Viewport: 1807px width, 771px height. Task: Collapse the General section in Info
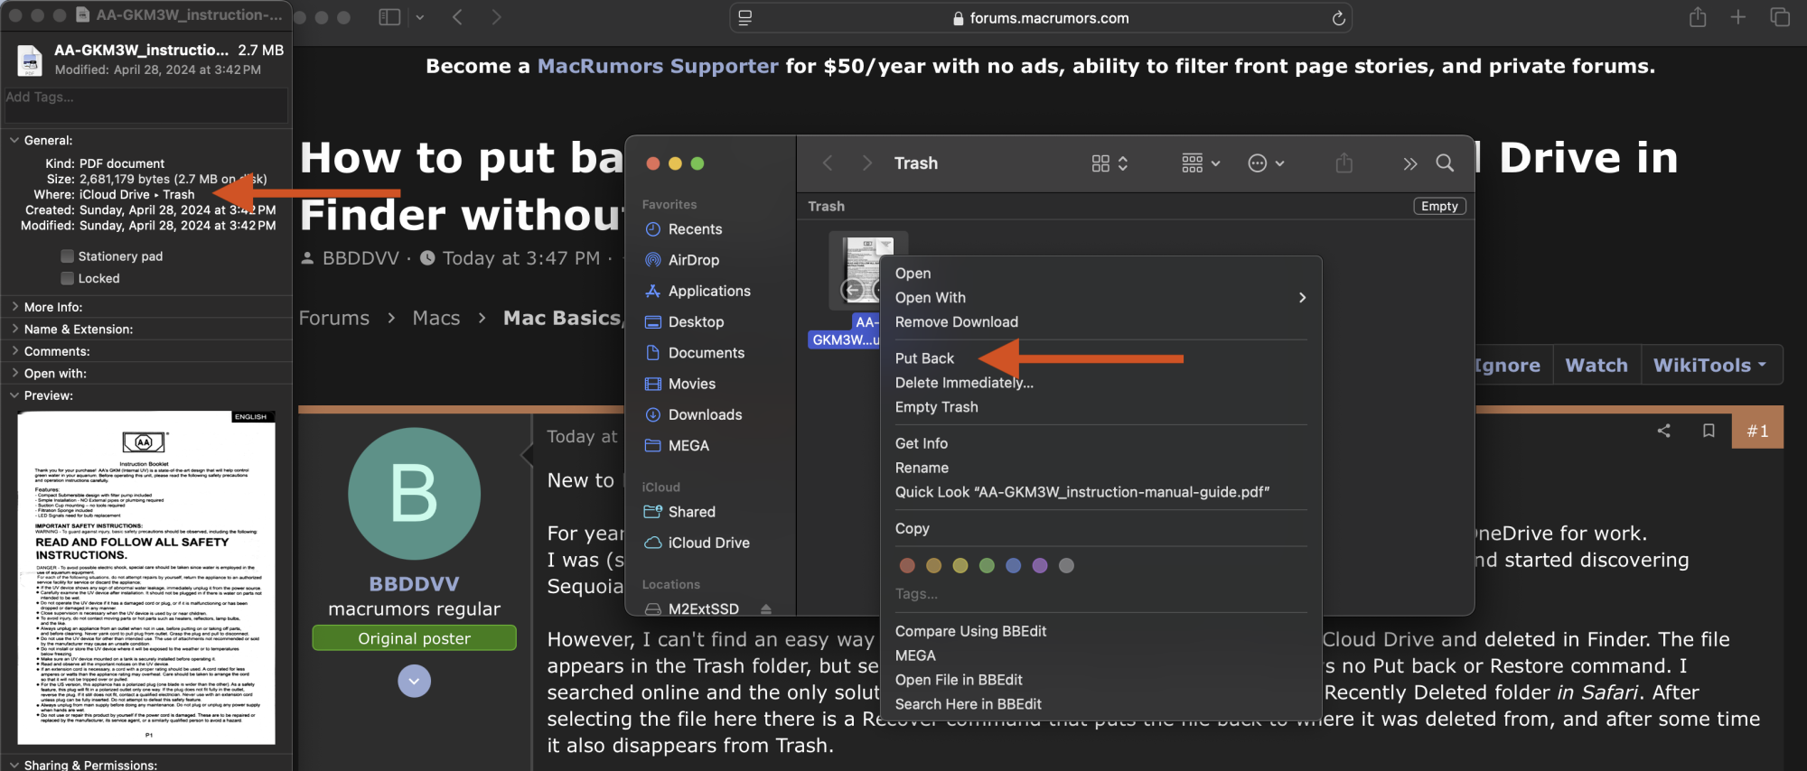click(x=14, y=140)
